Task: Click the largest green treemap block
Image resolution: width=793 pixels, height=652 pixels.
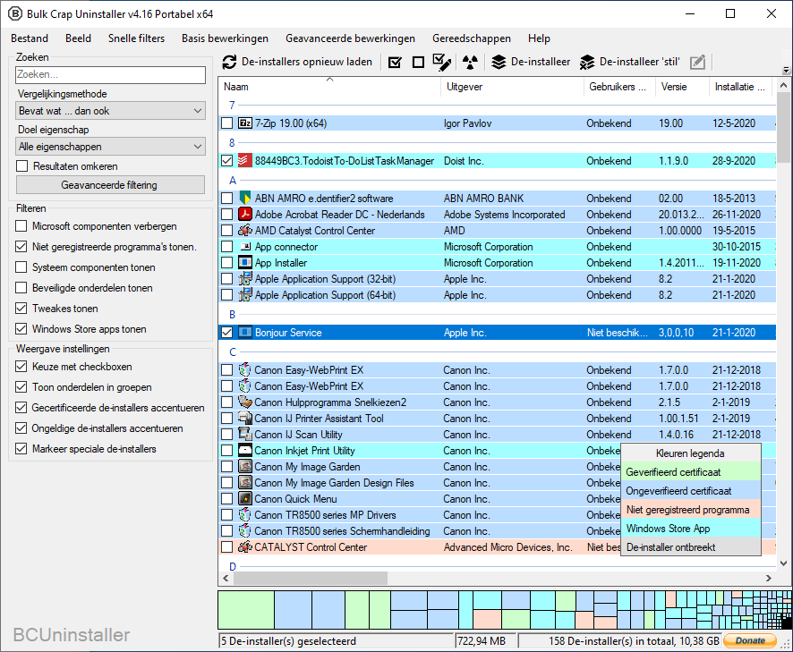Action: point(246,610)
